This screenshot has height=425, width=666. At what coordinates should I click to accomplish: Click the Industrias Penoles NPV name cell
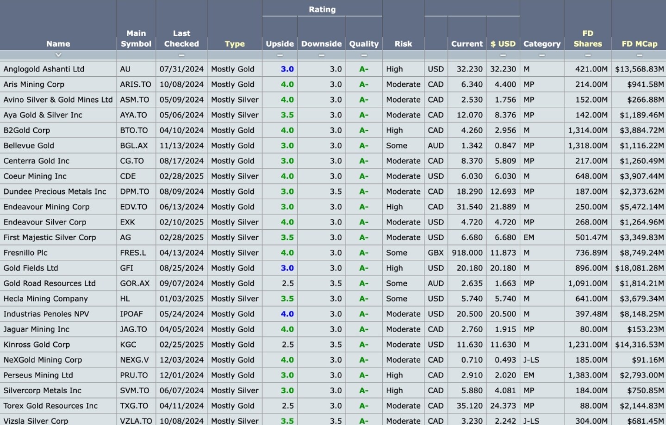click(46, 314)
